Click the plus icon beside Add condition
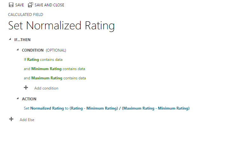 pos(26,88)
